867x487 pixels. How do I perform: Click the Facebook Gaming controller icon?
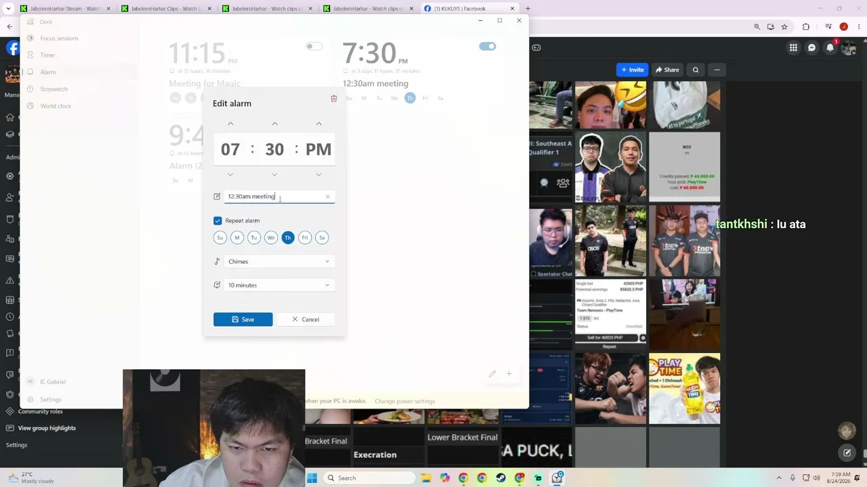tap(536, 47)
